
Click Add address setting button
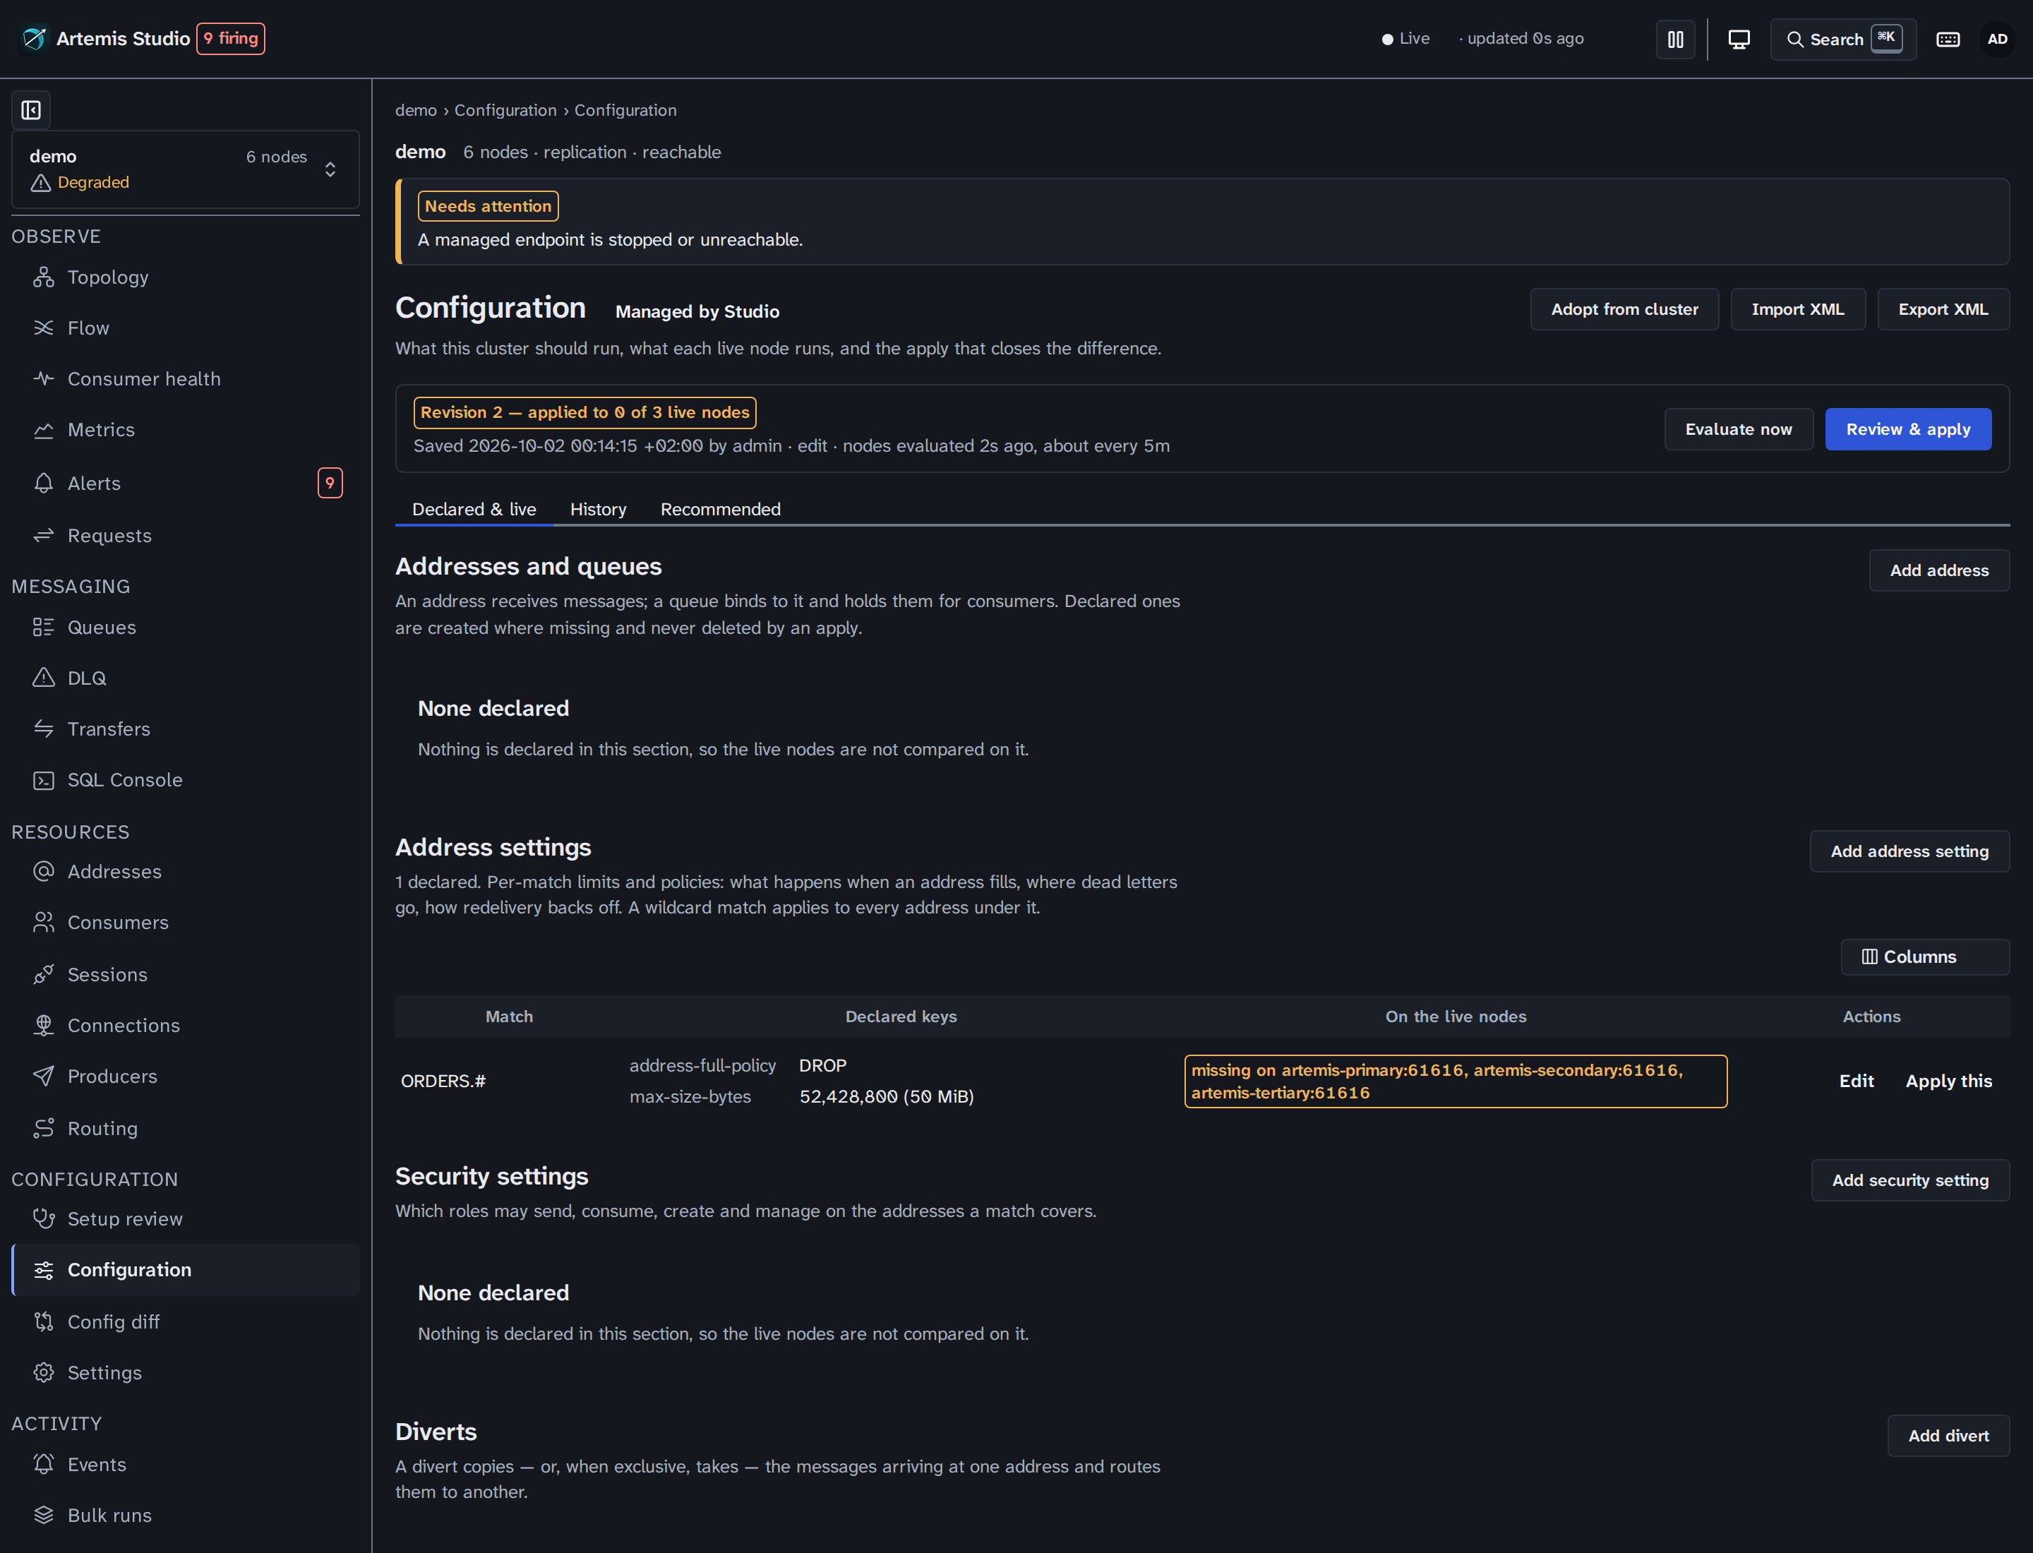1909,851
